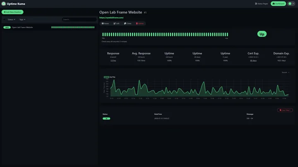Select the Open Lab Frame Website monitor row
This screenshot has width=298, height=167.
click(x=49, y=27)
